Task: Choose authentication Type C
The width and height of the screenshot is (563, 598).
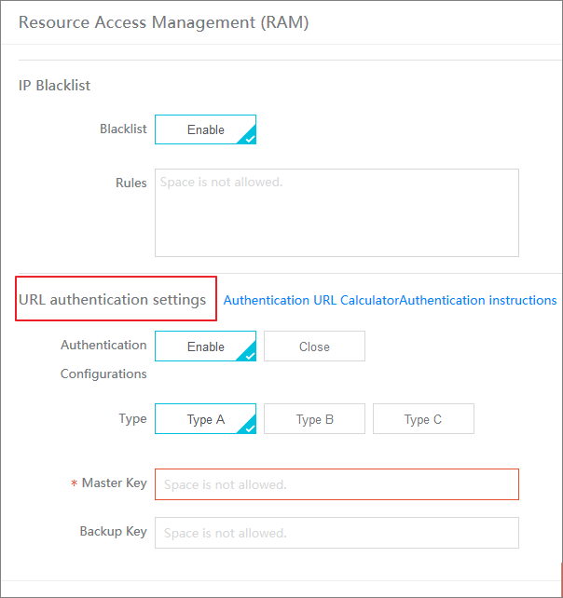Action: [423, 419]
